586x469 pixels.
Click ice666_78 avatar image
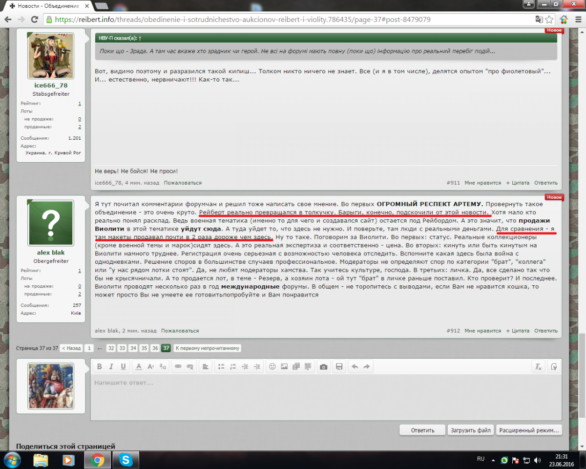[51, 56]
